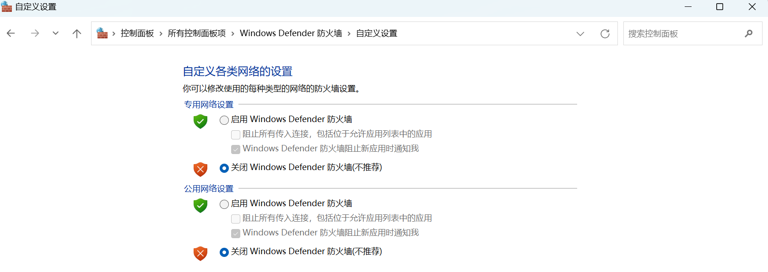The image size is (768, 272).
Task: Toggle notify checkbox under 公用网络设置
Action: [x=236, y=234]
